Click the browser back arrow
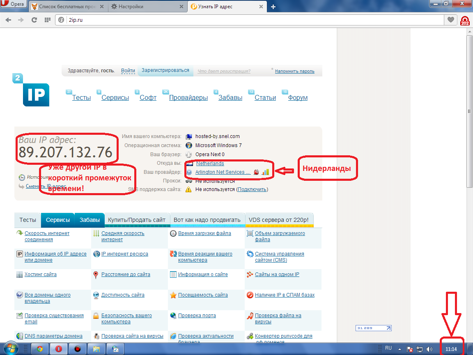 pos(9,20)
